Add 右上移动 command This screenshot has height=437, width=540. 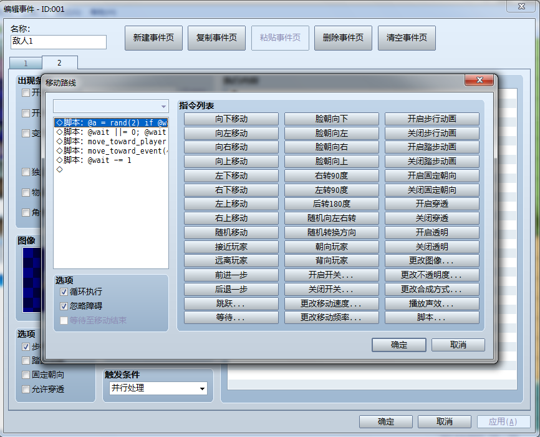[231, 219]
